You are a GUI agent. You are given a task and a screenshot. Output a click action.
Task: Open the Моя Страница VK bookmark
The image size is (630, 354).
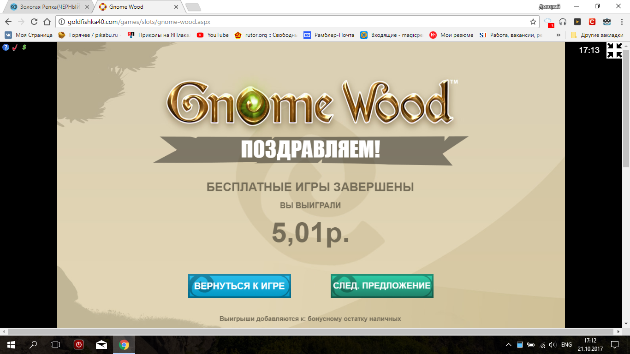(29, 35)
